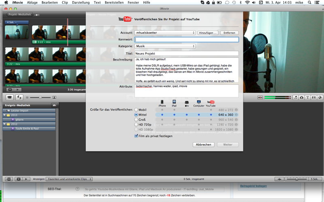Open the transitions browser icon

(313, 97)
